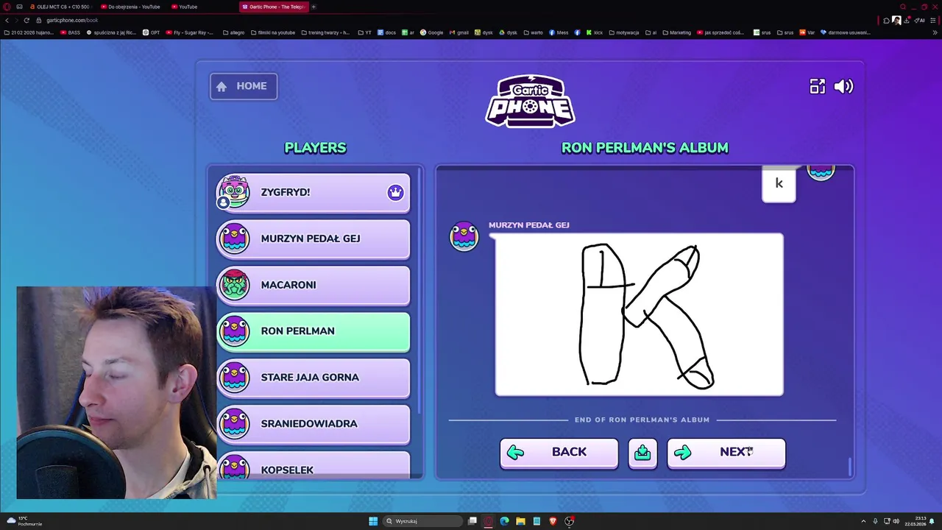Show hidden system tray icons

863,521
